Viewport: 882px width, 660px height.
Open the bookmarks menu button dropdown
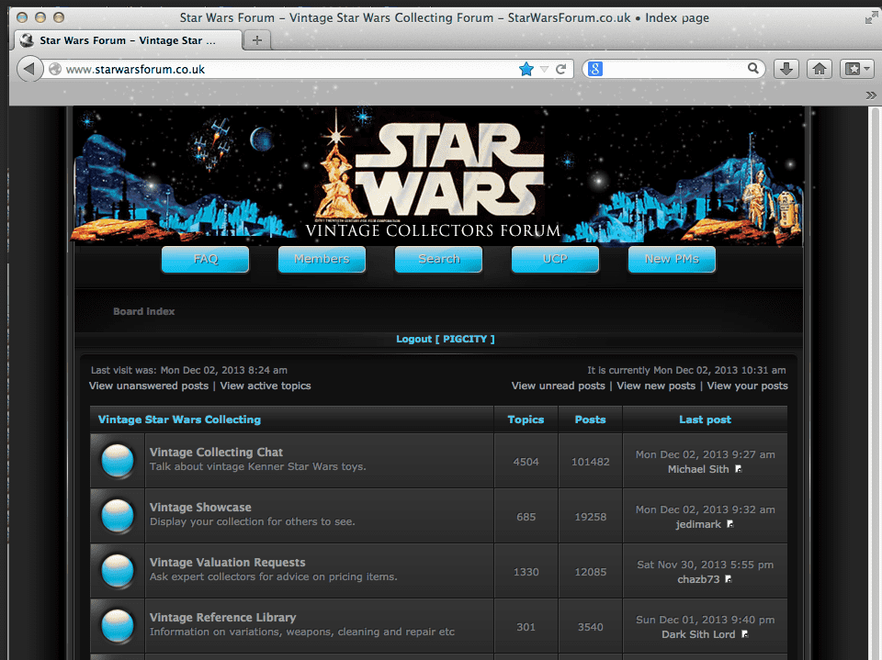857,69
